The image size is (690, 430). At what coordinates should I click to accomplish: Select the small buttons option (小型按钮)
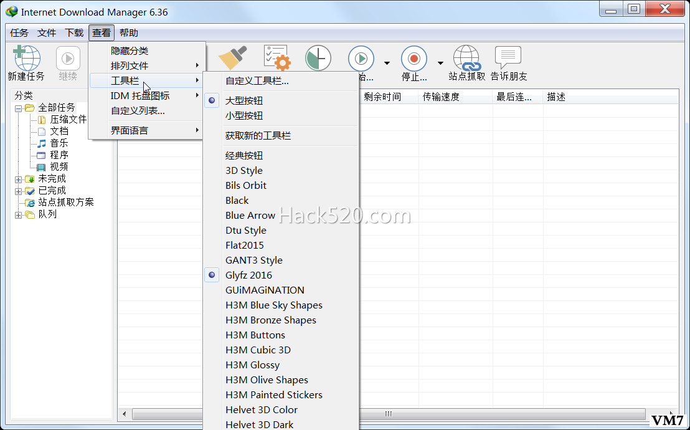243,115
